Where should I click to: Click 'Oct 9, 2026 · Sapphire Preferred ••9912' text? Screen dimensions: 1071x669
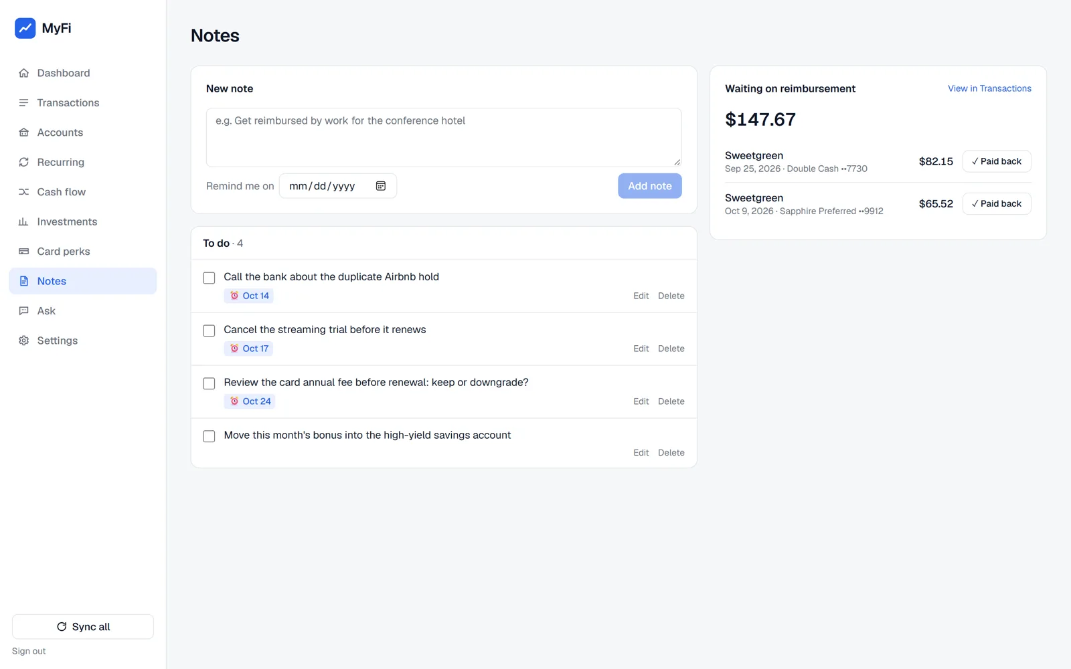click(x=804, y=211)
